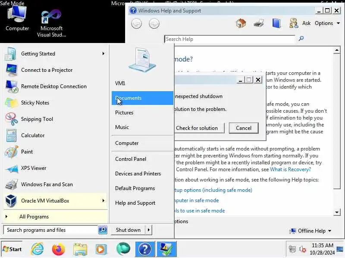Screen dimensions: 345x258
Task: Expand Oracle VM VirtualBox jump list arrow
Action: 103,201
